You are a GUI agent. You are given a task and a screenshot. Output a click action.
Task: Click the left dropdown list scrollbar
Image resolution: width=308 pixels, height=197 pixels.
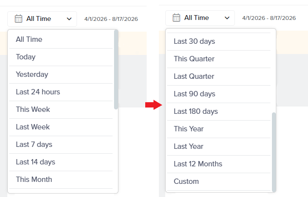pos(116,70)
